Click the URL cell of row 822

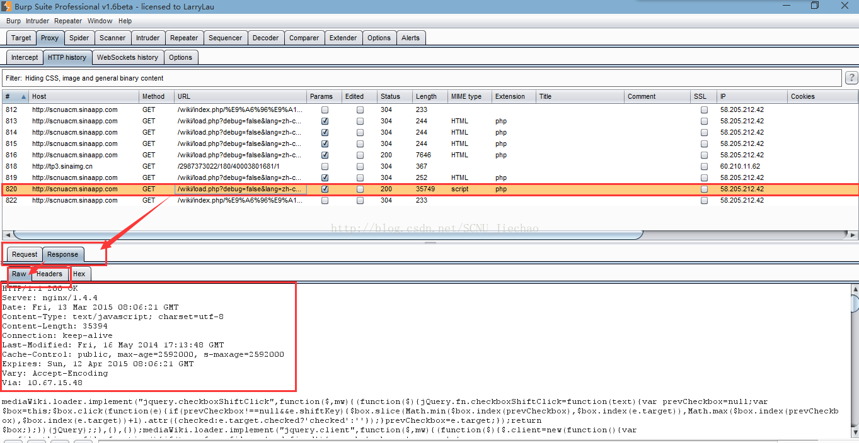click(x=241, y=200)
